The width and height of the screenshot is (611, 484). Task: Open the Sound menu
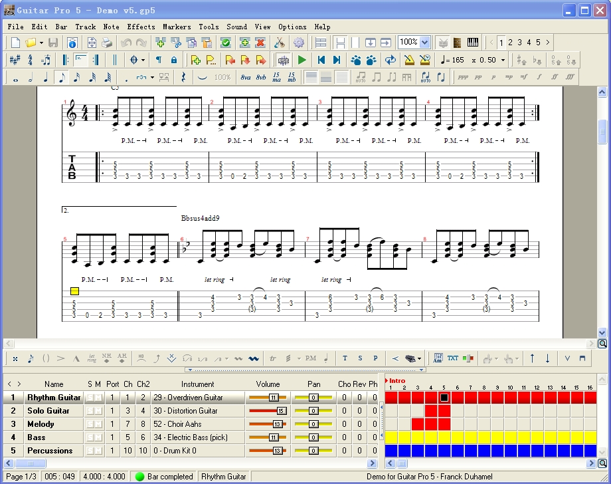coord(237,27)
